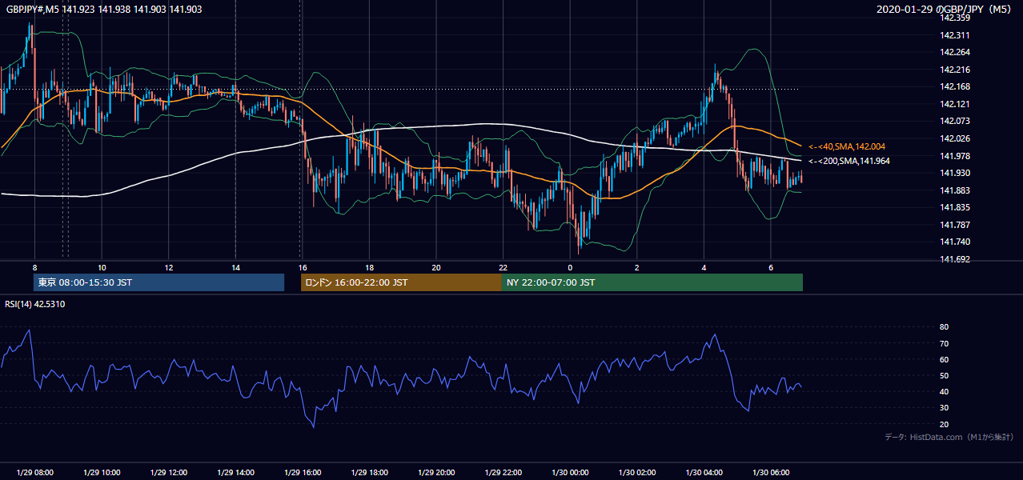
Task: Click the 1/30 06:00 date axis label
Action: pos(771,472)
